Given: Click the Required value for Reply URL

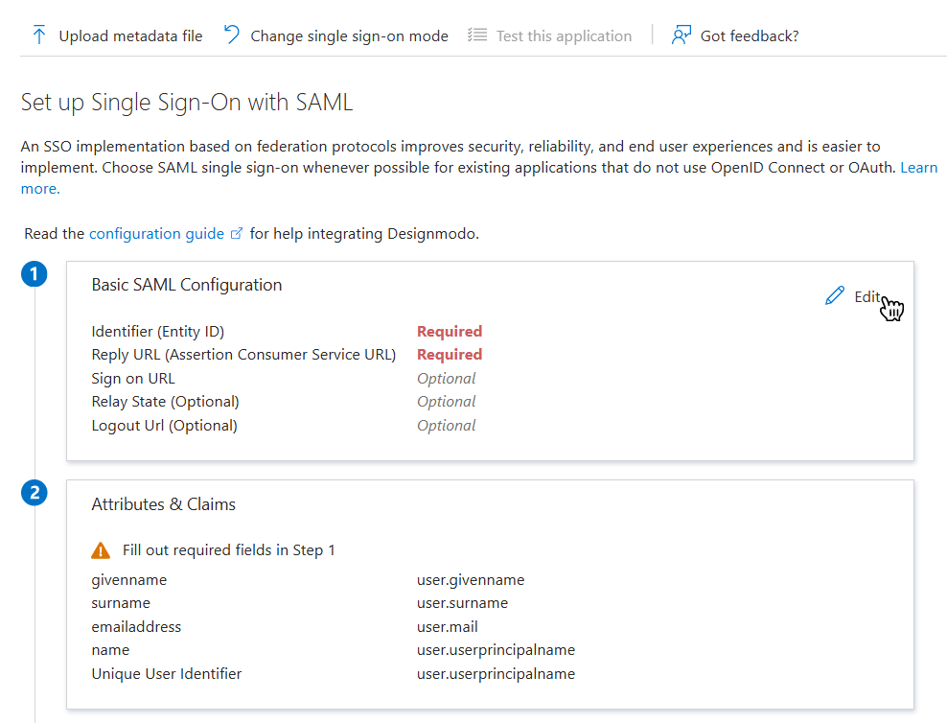Looking at the screenshot, I should (x=450, y=355).
